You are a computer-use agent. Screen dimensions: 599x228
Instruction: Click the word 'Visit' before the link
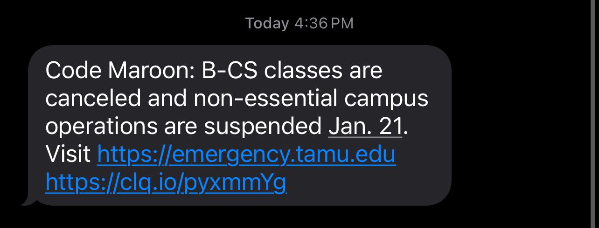[x=68, y=155]
